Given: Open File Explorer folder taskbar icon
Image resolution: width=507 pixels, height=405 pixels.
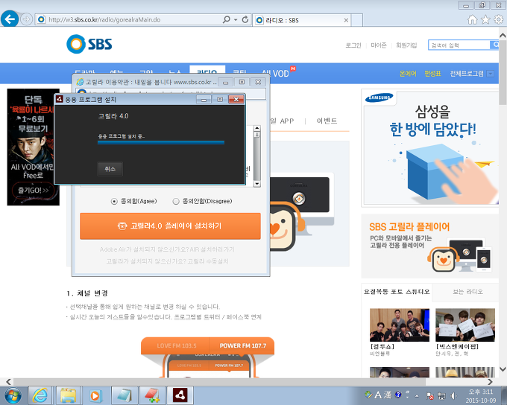Looking at the screenshot, I should (68, 395).
